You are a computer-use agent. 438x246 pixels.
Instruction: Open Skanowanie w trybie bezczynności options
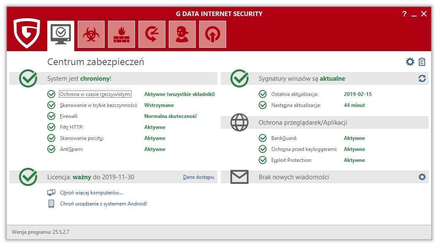99,105
